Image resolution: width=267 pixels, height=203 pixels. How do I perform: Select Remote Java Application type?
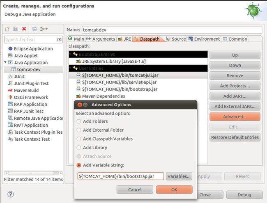point(38,119)
